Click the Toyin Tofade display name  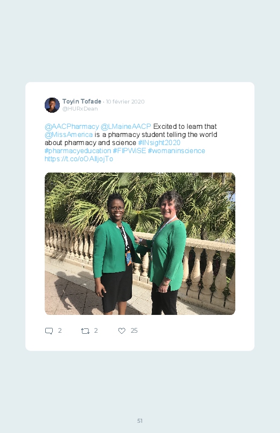point(82,101)
